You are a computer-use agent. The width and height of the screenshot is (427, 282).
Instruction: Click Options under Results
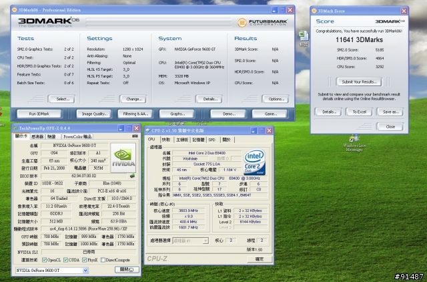276,99
